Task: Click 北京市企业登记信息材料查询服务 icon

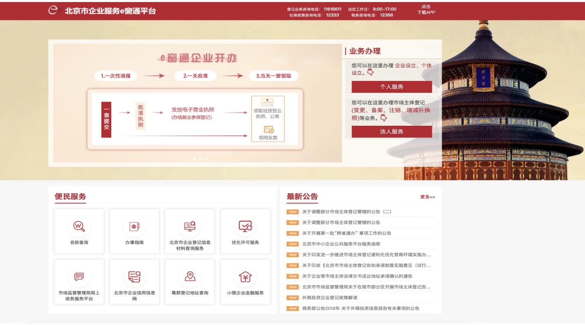Action: [190, 226]
